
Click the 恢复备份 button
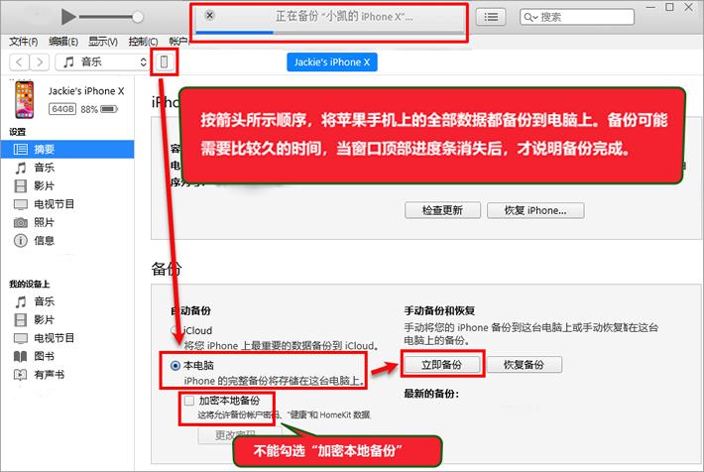tap(524, 365)
